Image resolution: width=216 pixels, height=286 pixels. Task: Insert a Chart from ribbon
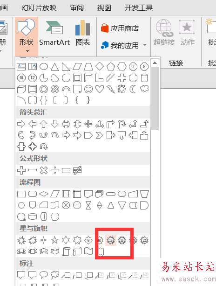pos(83,34)
